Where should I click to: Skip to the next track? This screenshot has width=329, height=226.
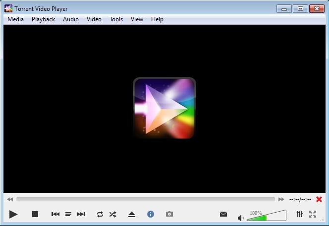coord(81,214)
